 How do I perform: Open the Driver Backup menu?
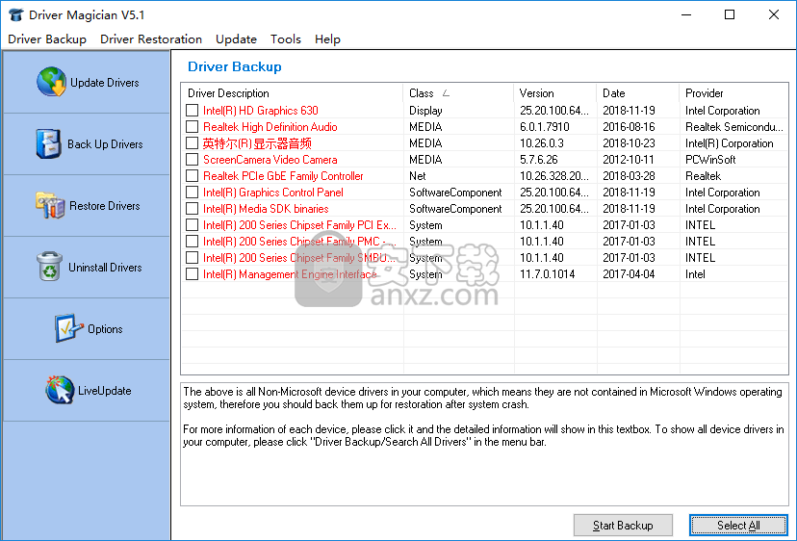pyautogui.click(x=47, y=39)
